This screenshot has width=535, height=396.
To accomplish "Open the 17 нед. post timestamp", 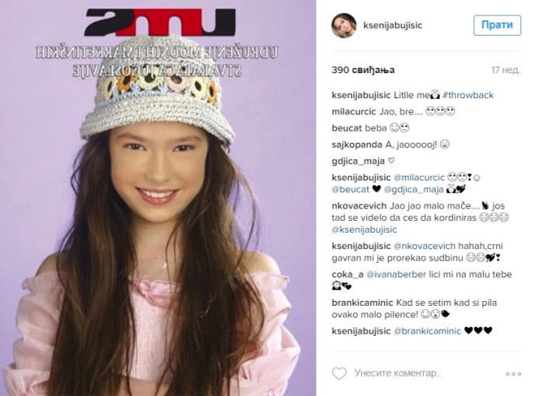I will 505,70.
